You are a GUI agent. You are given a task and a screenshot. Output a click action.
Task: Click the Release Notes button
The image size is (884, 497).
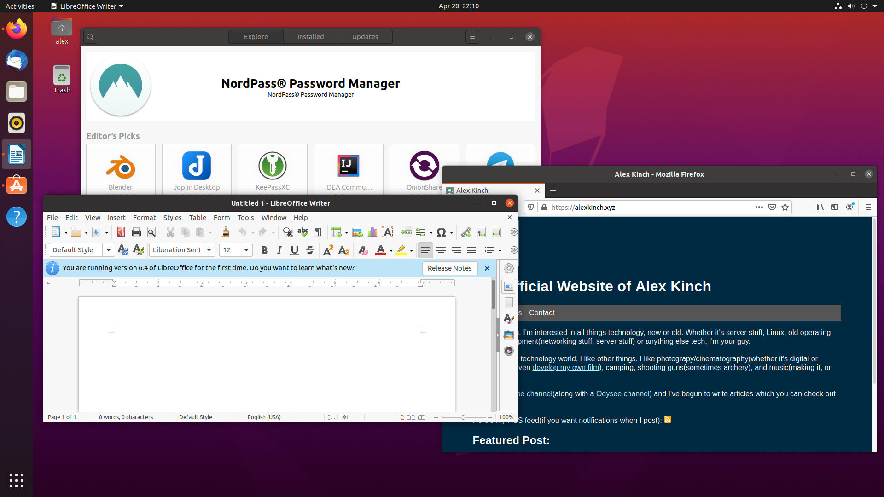[x=449, y=268]
